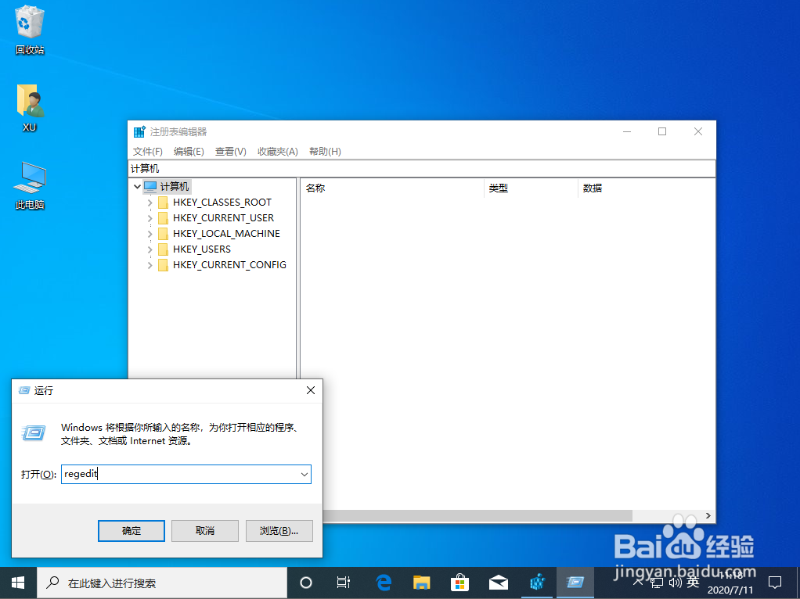This screenshot has width=800, height=599.
Task: Click the 浏览 button in Run dialog
Action: (x=279, y=530)
